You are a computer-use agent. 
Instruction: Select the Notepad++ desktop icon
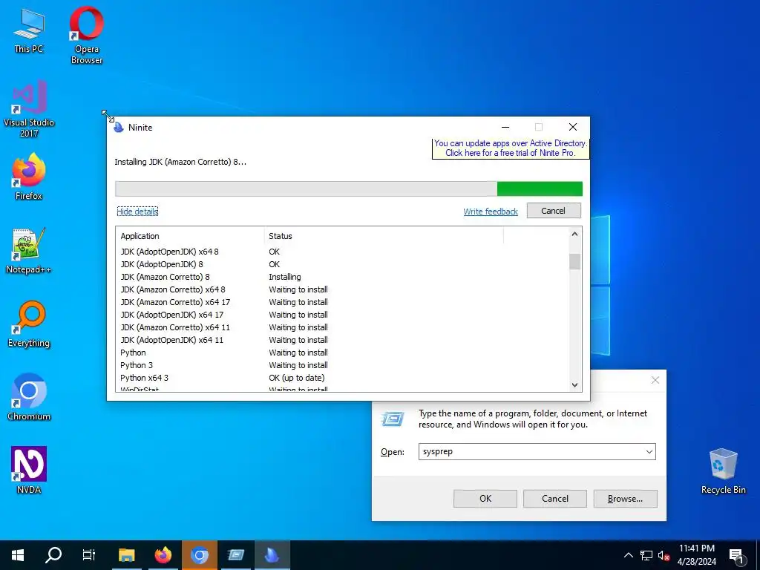[29, 251]
